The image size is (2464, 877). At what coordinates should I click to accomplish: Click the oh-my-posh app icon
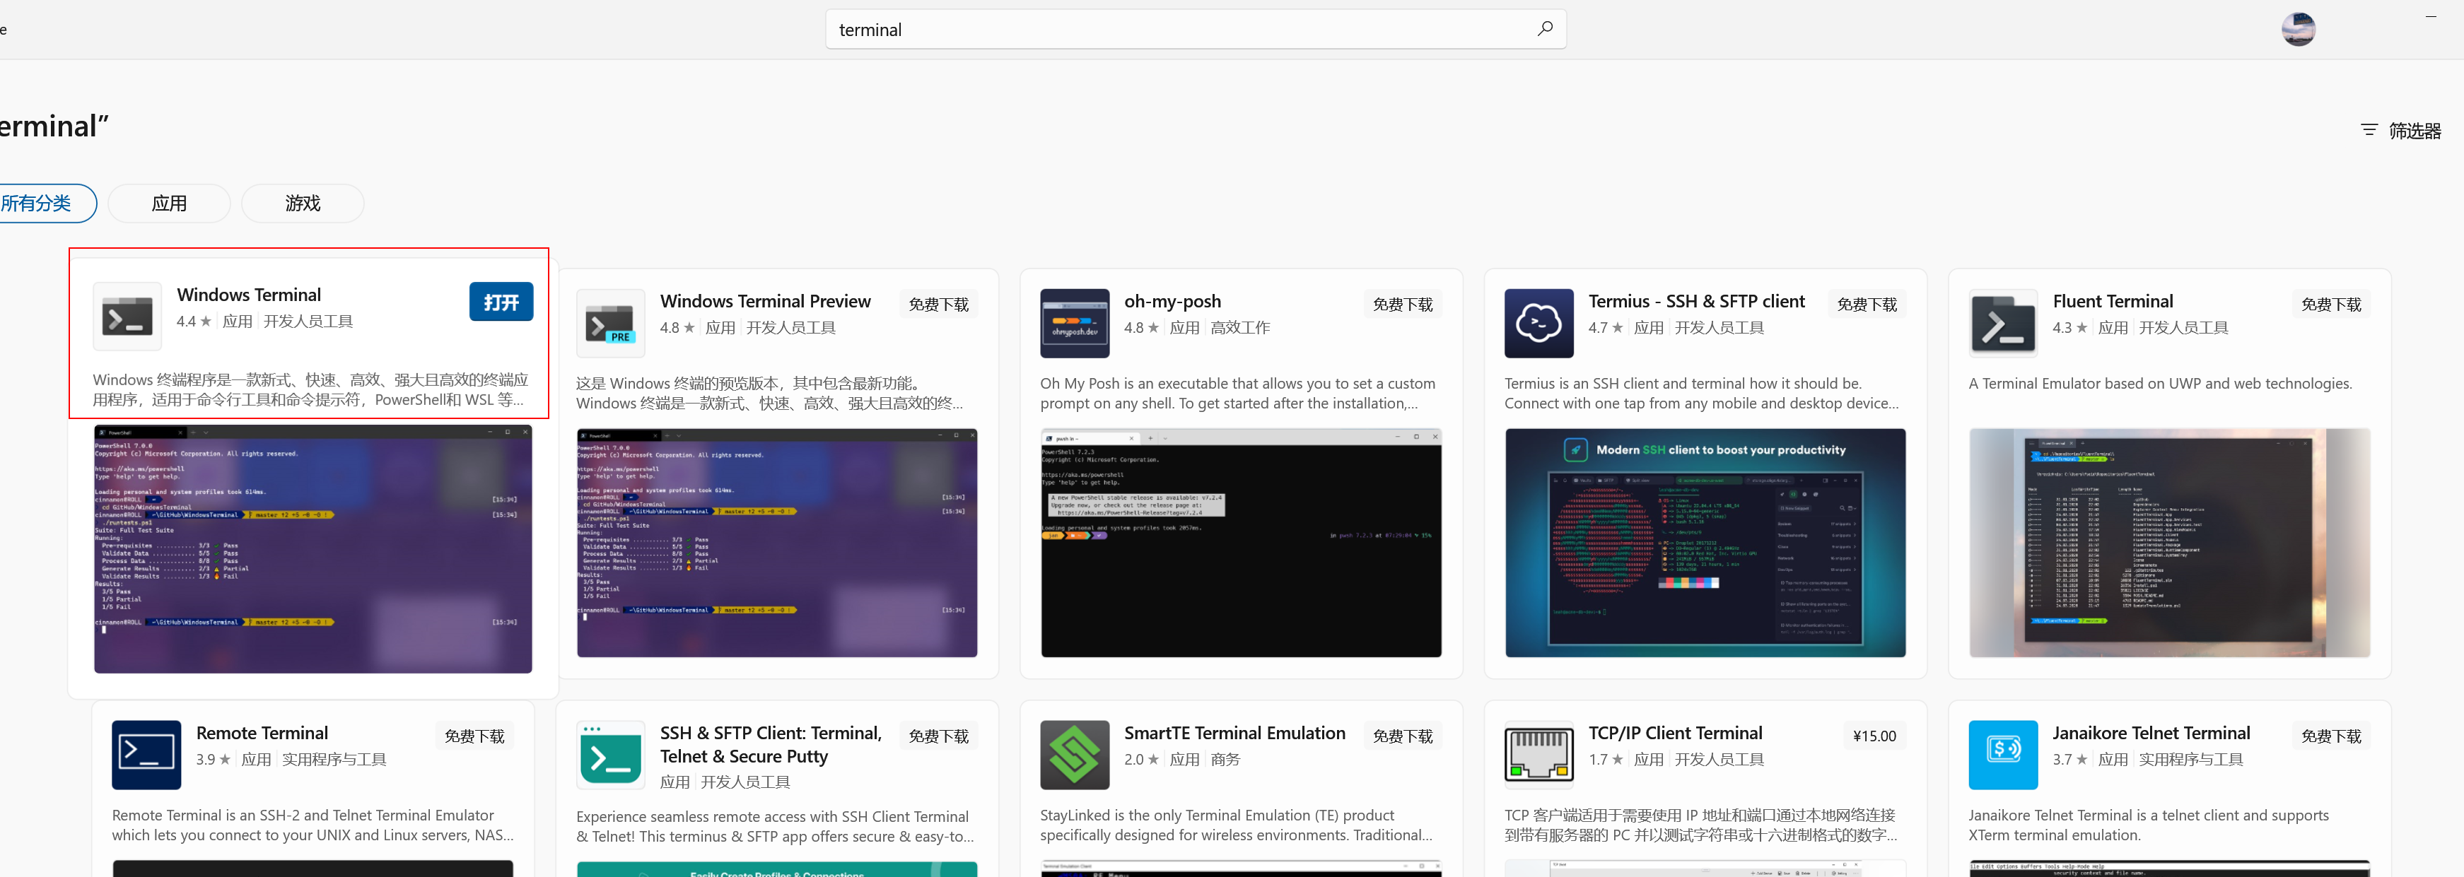(x=1074, y=323)
